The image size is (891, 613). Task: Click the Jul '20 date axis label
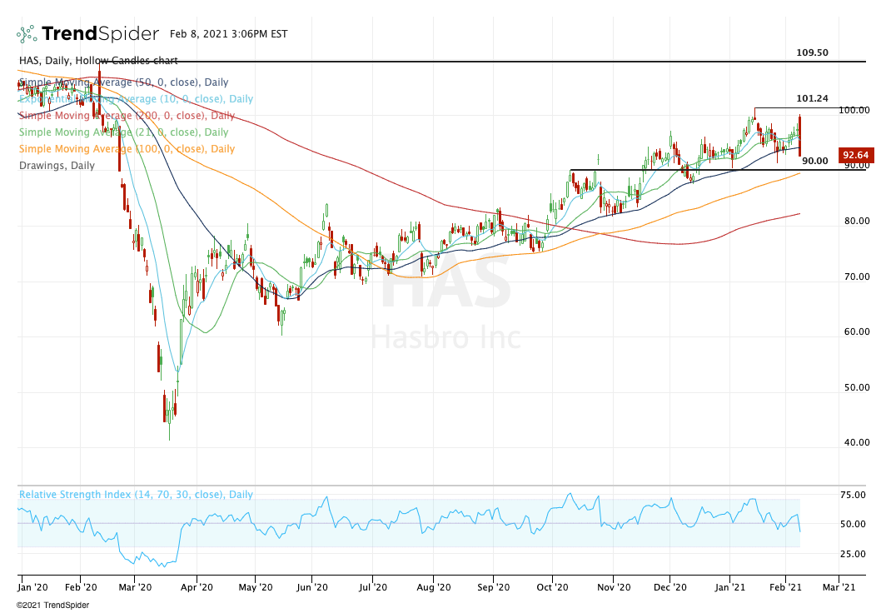pos(373,587)
